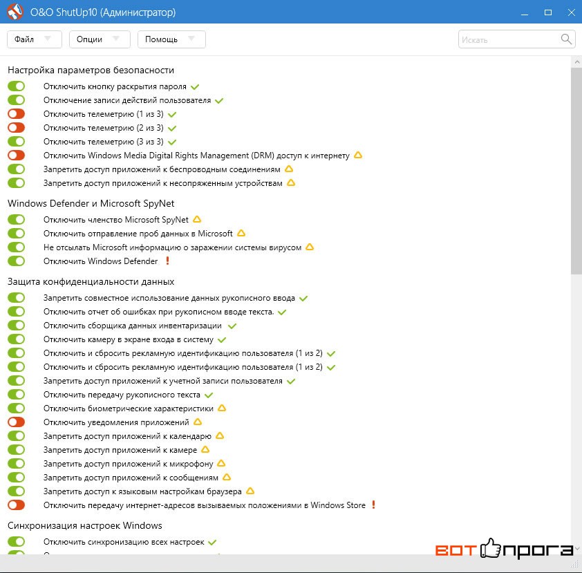Focus the "Искать" search field
Screen dimensions: 582x573
516,39
